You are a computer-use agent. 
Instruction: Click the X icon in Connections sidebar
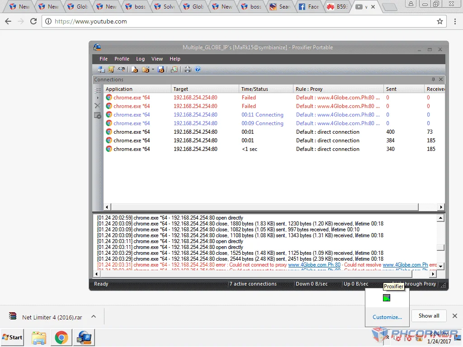click(x=97, y=105)
